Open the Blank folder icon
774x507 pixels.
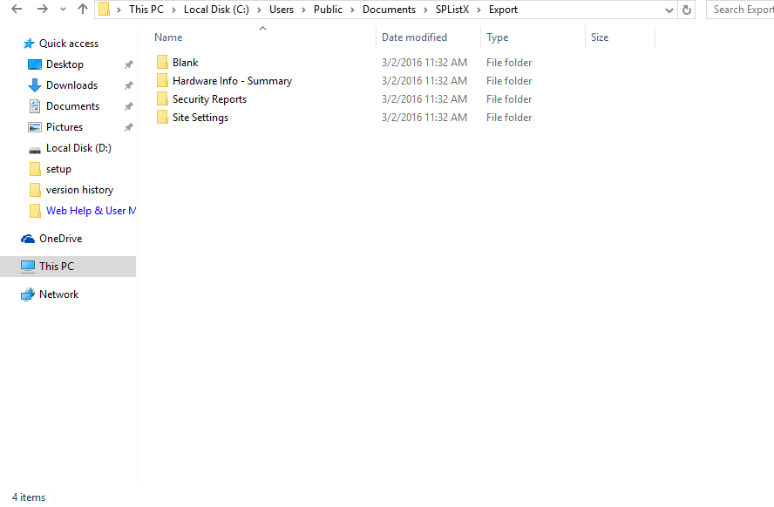(162, 63)
